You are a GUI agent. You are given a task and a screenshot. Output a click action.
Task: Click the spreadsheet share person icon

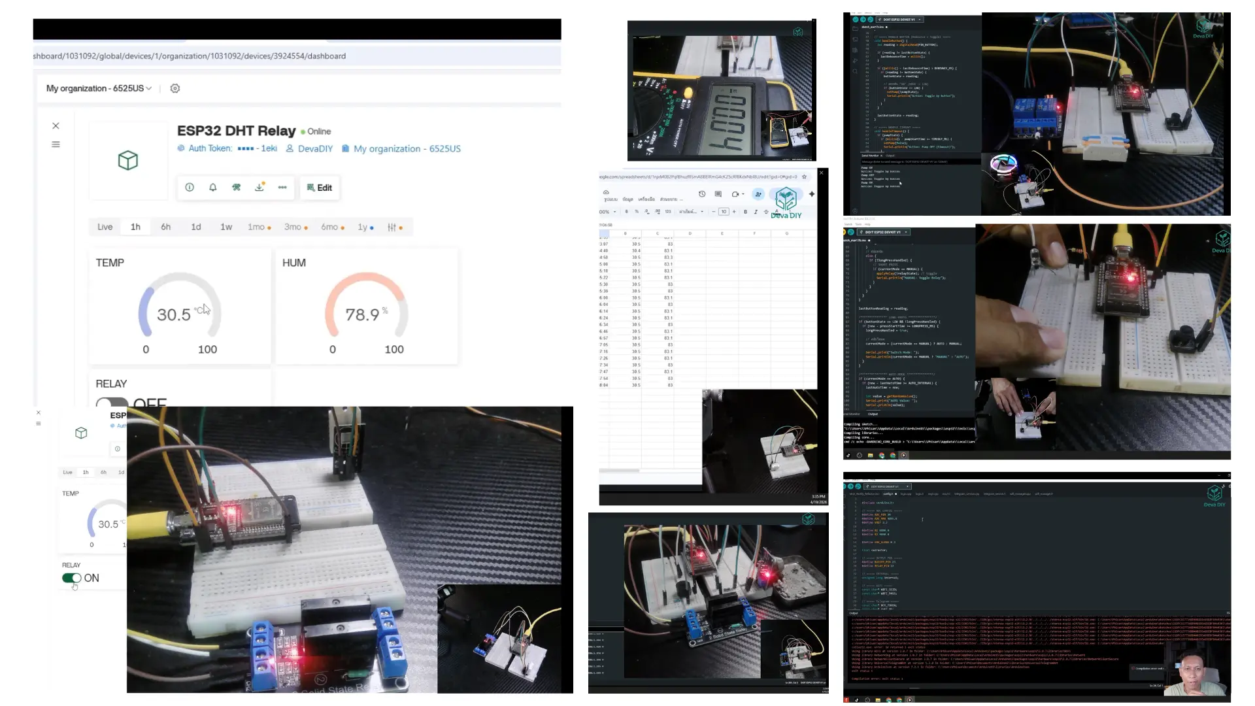click(758, 194)
